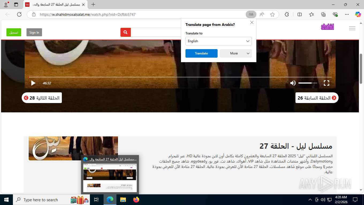The height and width of the screenshot is (205, 364).
Task: Open the notification center icon
Action: (x=355, y=200)
